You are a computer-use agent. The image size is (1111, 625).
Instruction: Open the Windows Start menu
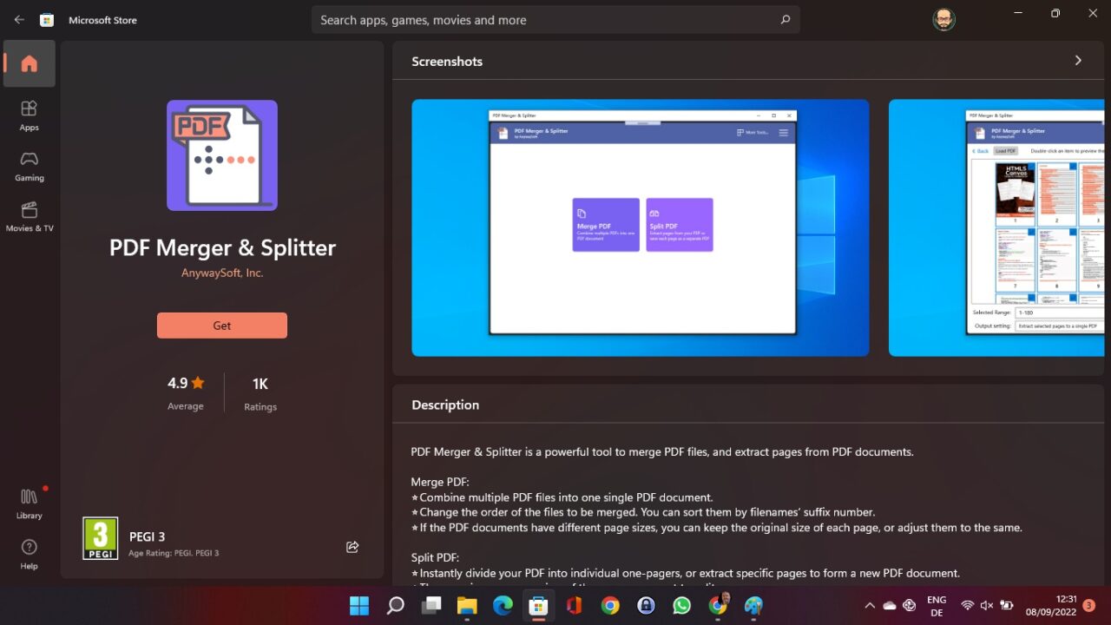click(x=358, y=605)
